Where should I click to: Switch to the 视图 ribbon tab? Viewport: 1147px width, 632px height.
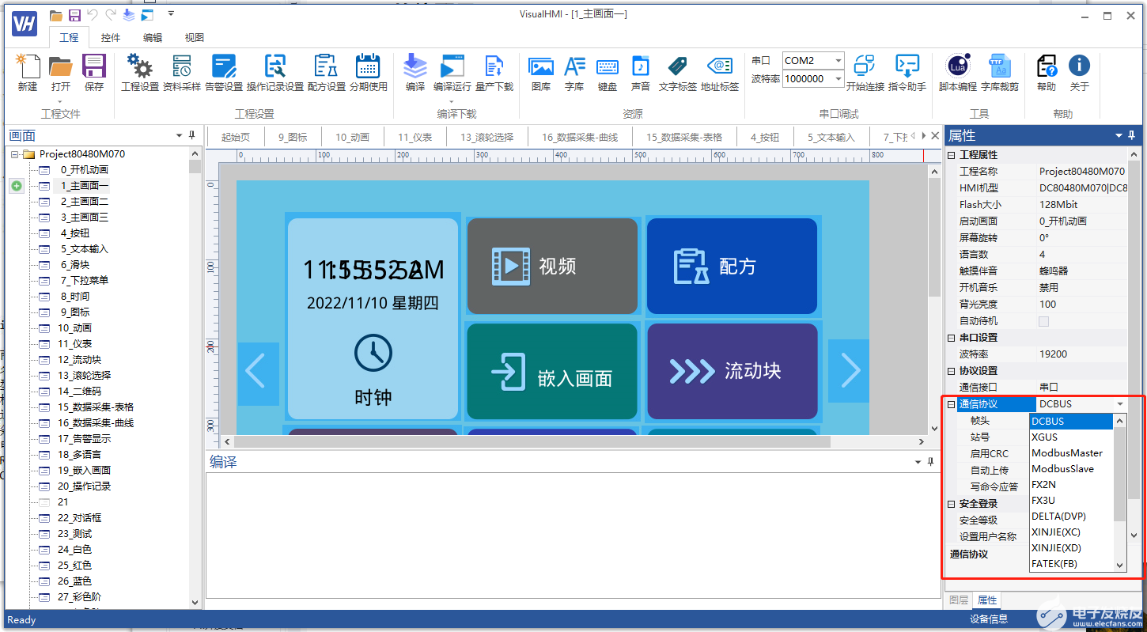pyautogui.click(x=195, y=37)
